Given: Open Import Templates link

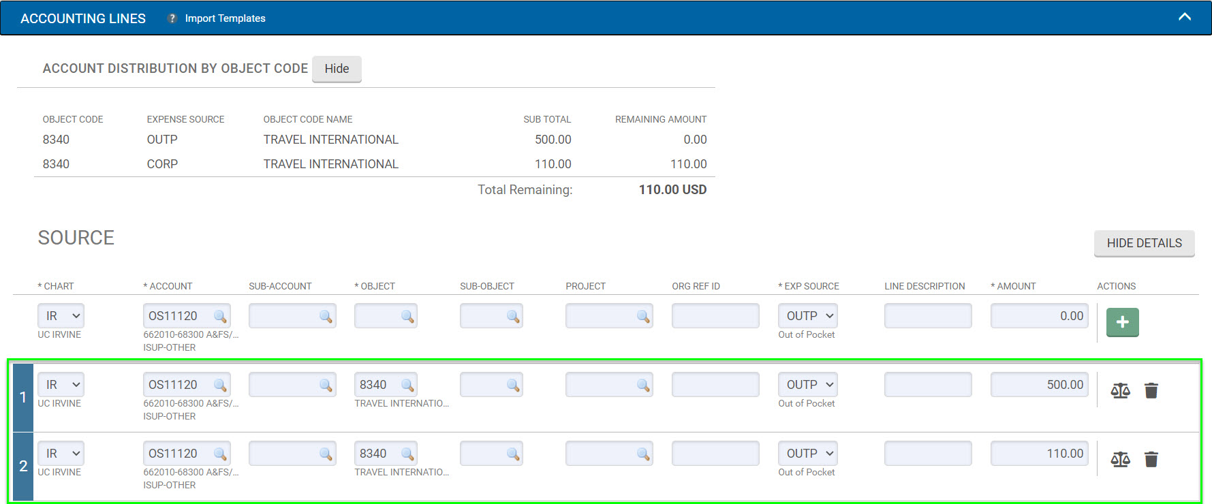Looking at the screenshot, I should [226, 18].
